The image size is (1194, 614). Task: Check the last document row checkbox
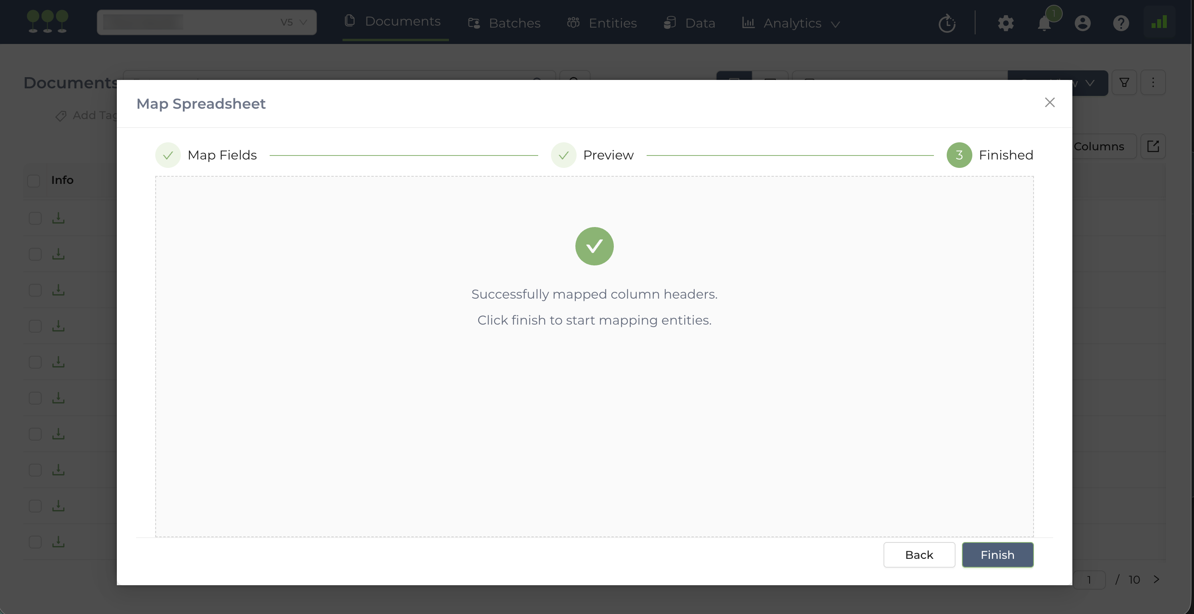pyautogui.click(x=35, y=542)
